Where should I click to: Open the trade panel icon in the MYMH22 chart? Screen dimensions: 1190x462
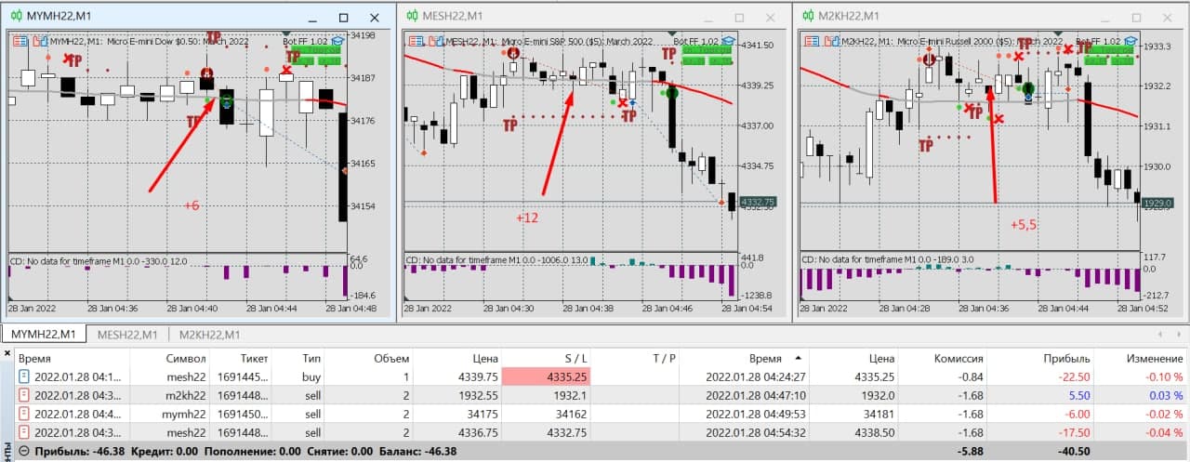tap(21, 41)
